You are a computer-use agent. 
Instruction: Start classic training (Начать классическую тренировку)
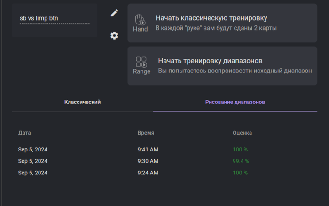[211, 18]
